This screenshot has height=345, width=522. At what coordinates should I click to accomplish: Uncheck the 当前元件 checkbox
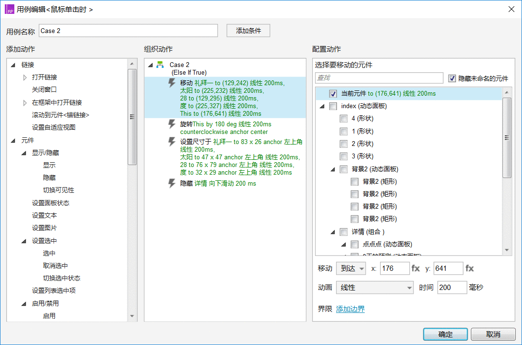pyautogui.click(x=333, y=94)
